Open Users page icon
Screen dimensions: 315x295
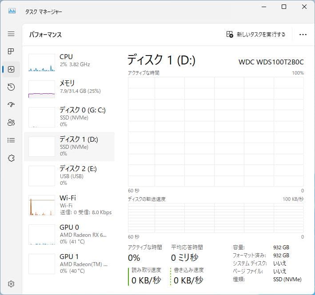pos(11,122)
